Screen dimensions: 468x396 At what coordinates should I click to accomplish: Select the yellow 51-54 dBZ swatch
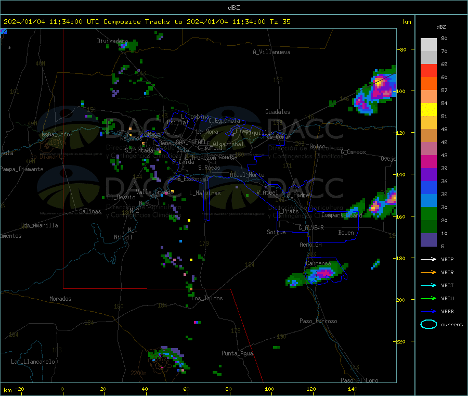tap(428, 110)
